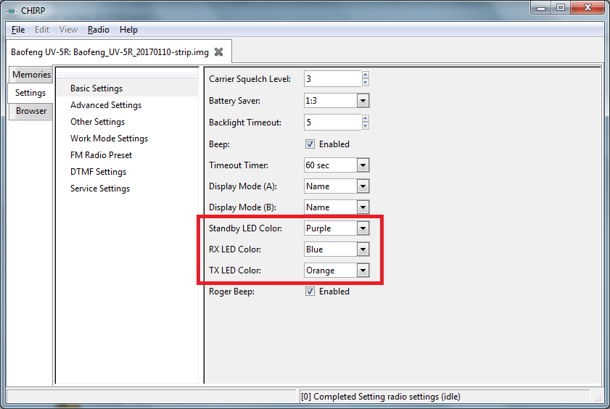
Task: Open the Display Mode (B) dropdown
Action: coord(363,207)
